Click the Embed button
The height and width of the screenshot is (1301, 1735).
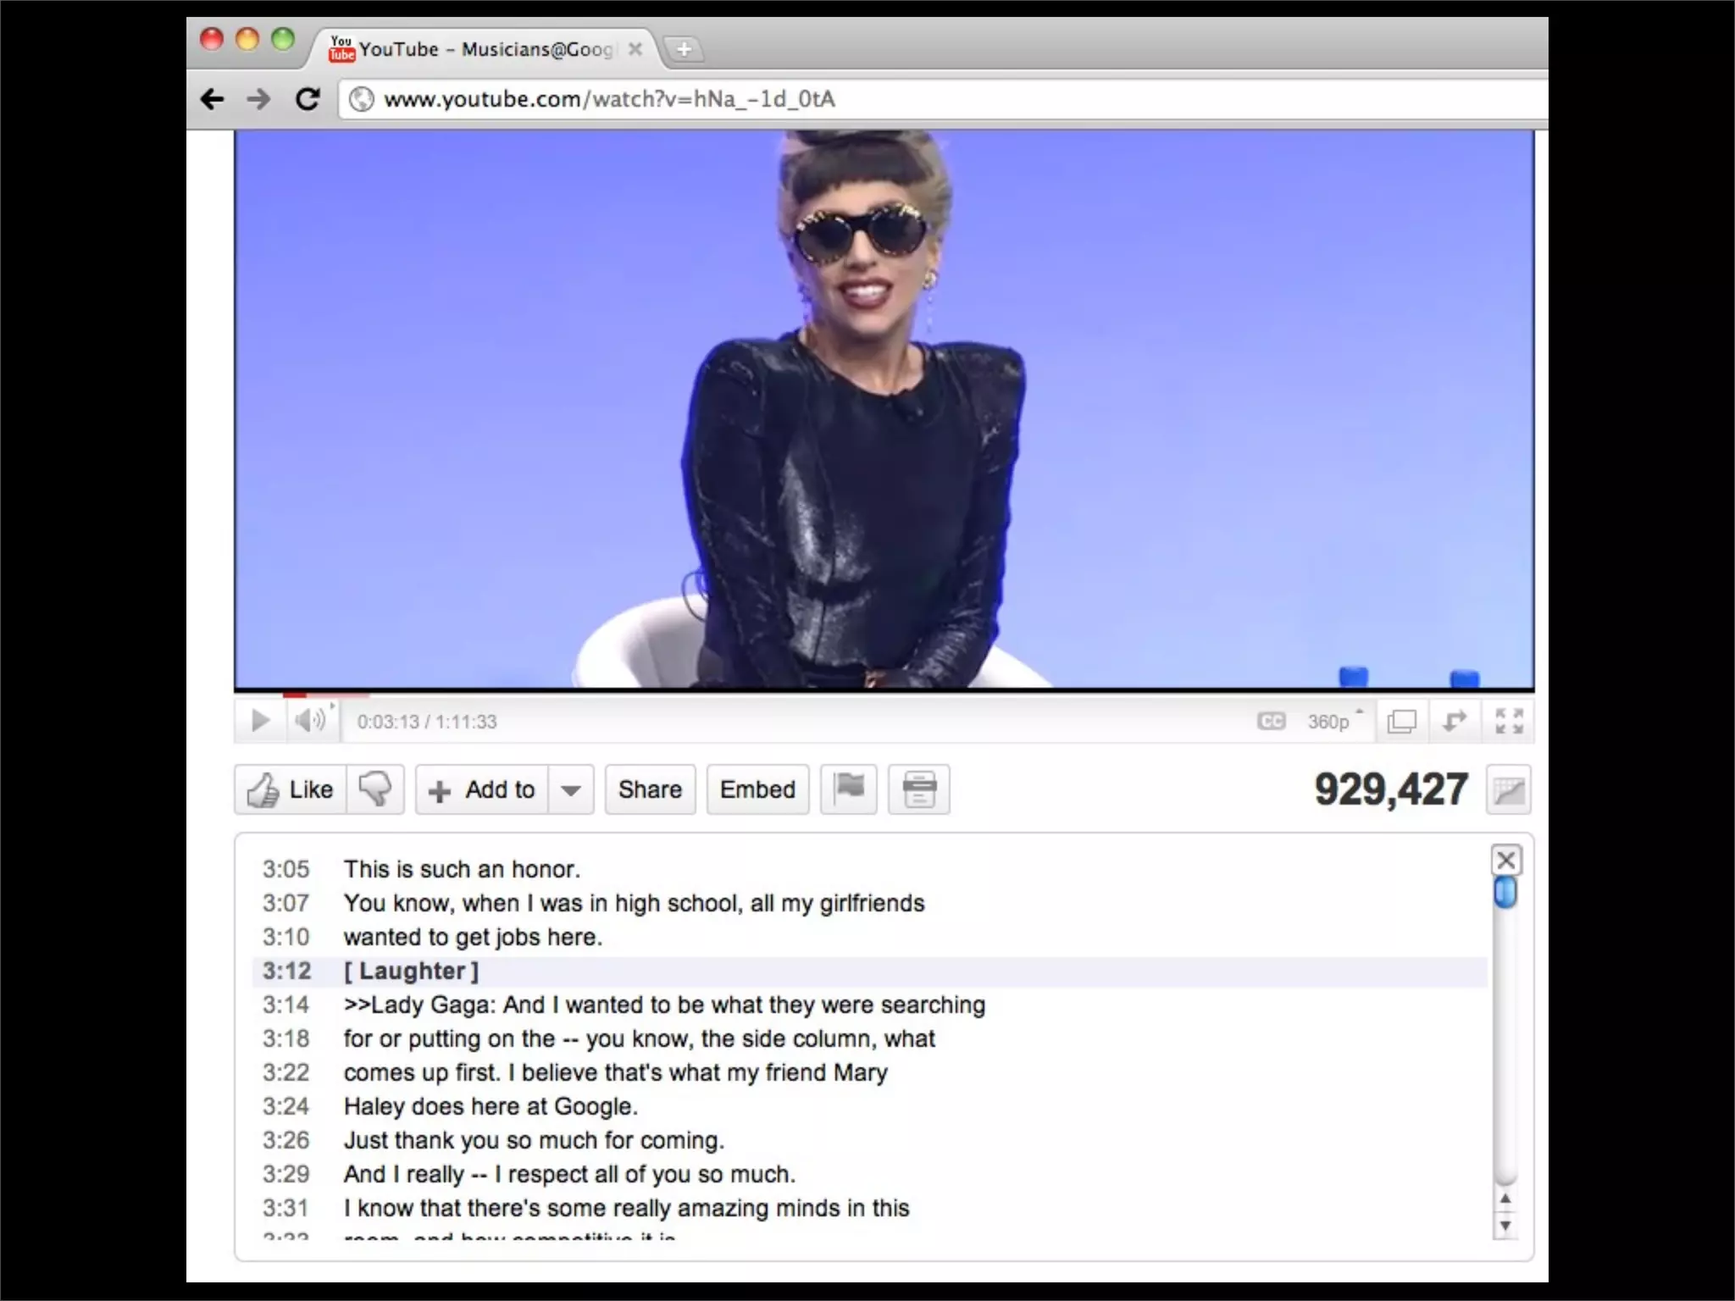pyautogui.click(x=757, y=789)
